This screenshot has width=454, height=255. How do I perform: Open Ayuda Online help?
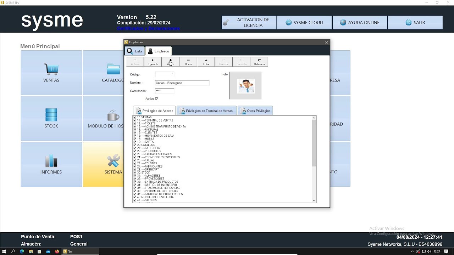coord(360,23)
